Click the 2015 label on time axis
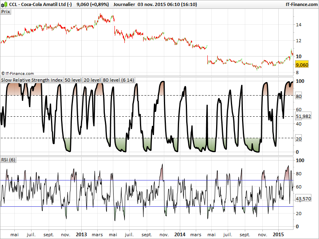Image resolution: width=319 pixels, height=239 pixels. pyautogui.click(x=278, y=235)
